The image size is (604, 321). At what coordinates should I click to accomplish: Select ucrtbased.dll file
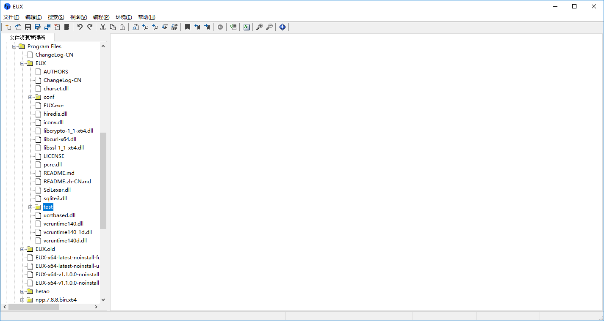pyautogui.click(x=59, y=215)
